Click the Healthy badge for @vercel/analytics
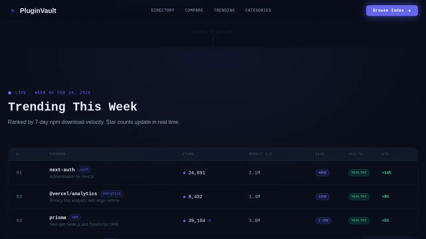 pos(359,197)
